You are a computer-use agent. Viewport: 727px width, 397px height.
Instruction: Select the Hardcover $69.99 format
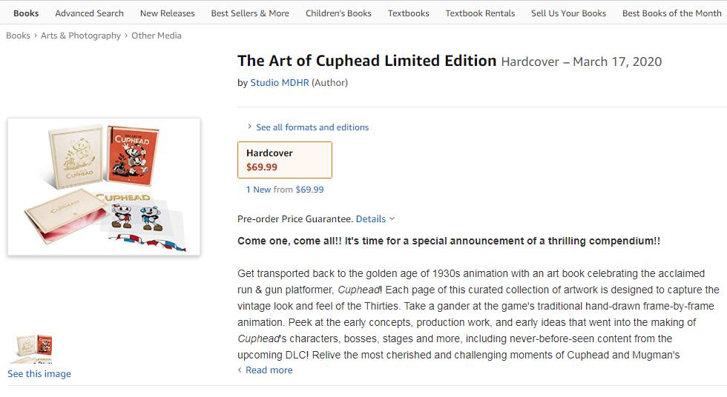[x=285, y=160]
